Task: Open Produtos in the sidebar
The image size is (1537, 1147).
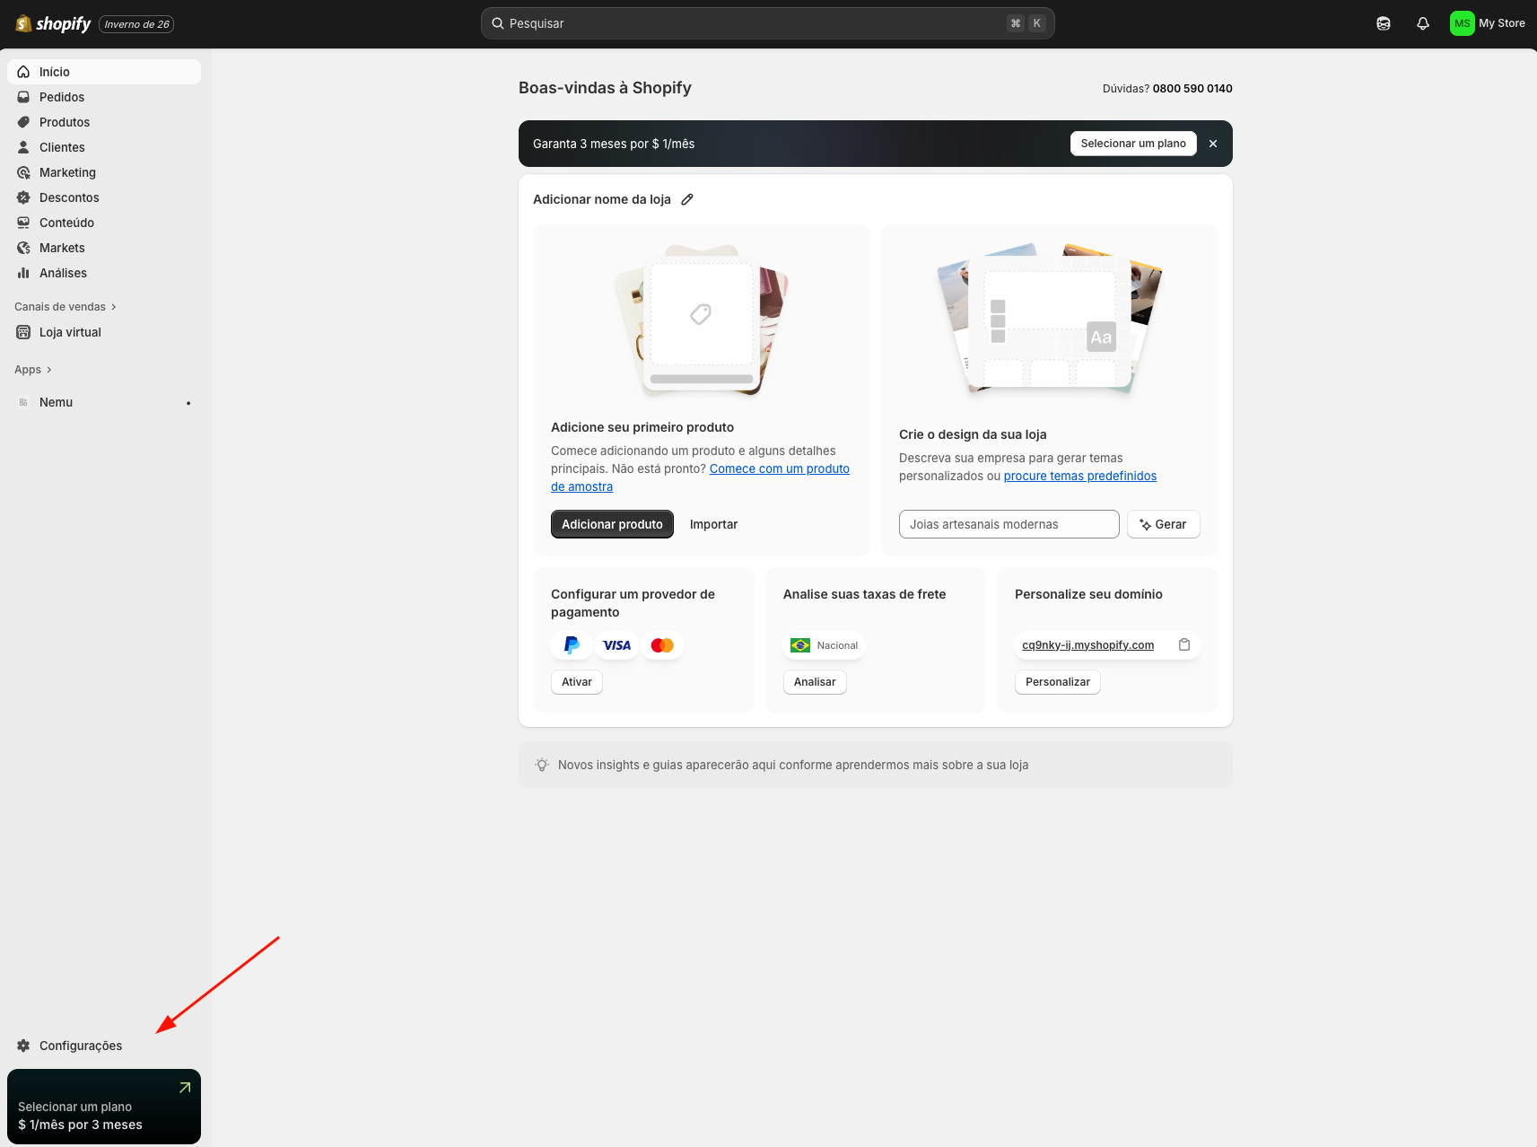Action: pos(104,122)
